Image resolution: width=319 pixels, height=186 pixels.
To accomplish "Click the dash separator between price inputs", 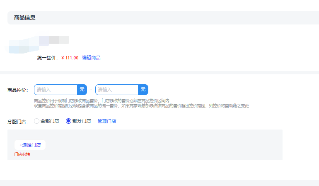I will [x=91, y=90].
